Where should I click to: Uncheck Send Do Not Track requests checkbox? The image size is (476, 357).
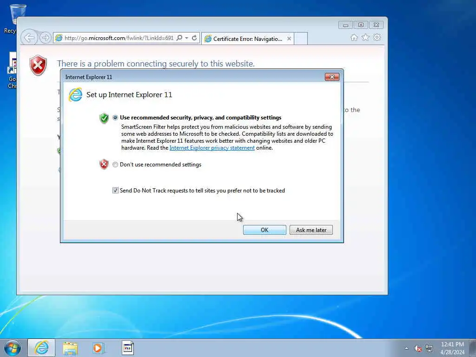(x=115, y=190)
